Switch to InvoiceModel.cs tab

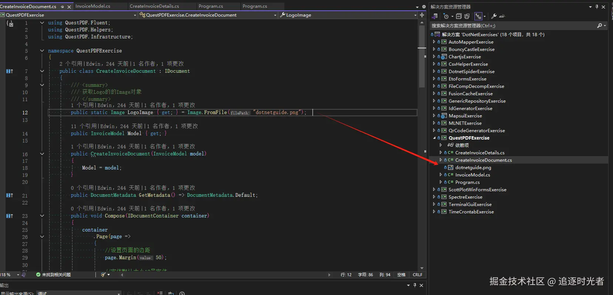pos(93,6)
